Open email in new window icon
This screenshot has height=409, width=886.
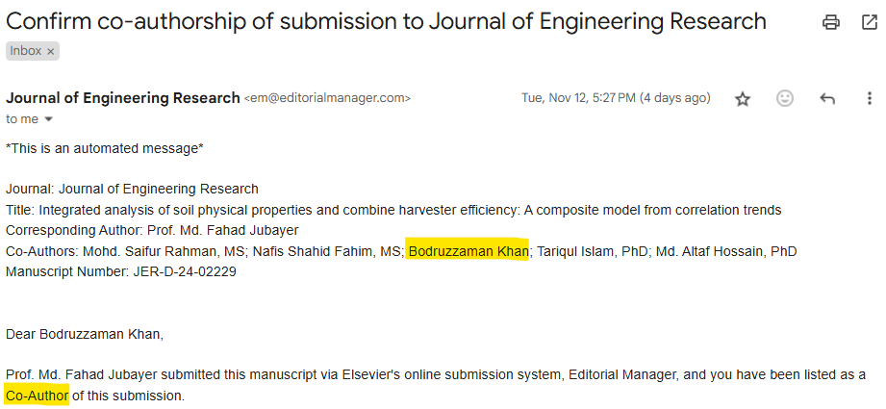[x=869, y=22]
